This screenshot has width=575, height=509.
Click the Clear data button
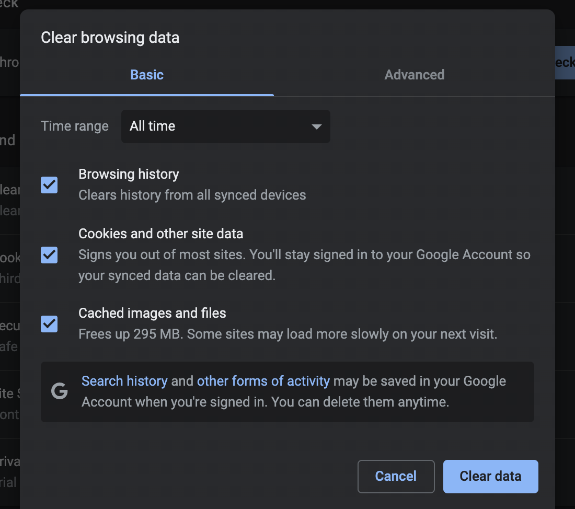coord(490,476)
